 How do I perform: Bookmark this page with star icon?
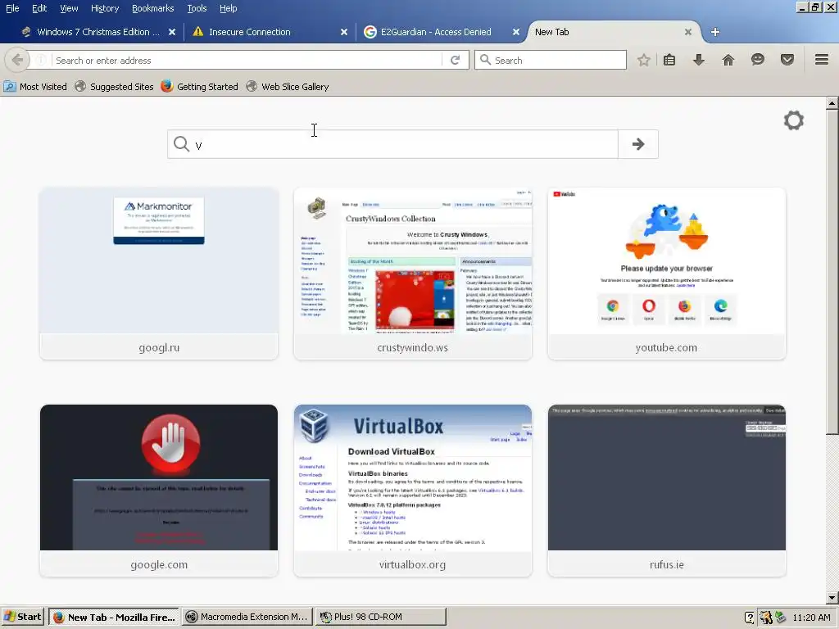pos(643,60)
